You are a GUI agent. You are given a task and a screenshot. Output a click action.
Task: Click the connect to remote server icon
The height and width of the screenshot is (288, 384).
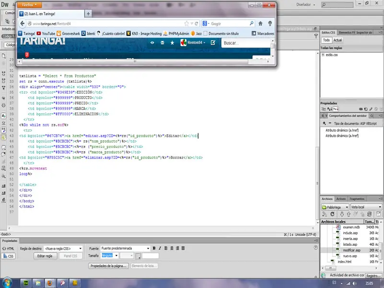(324, 214)
